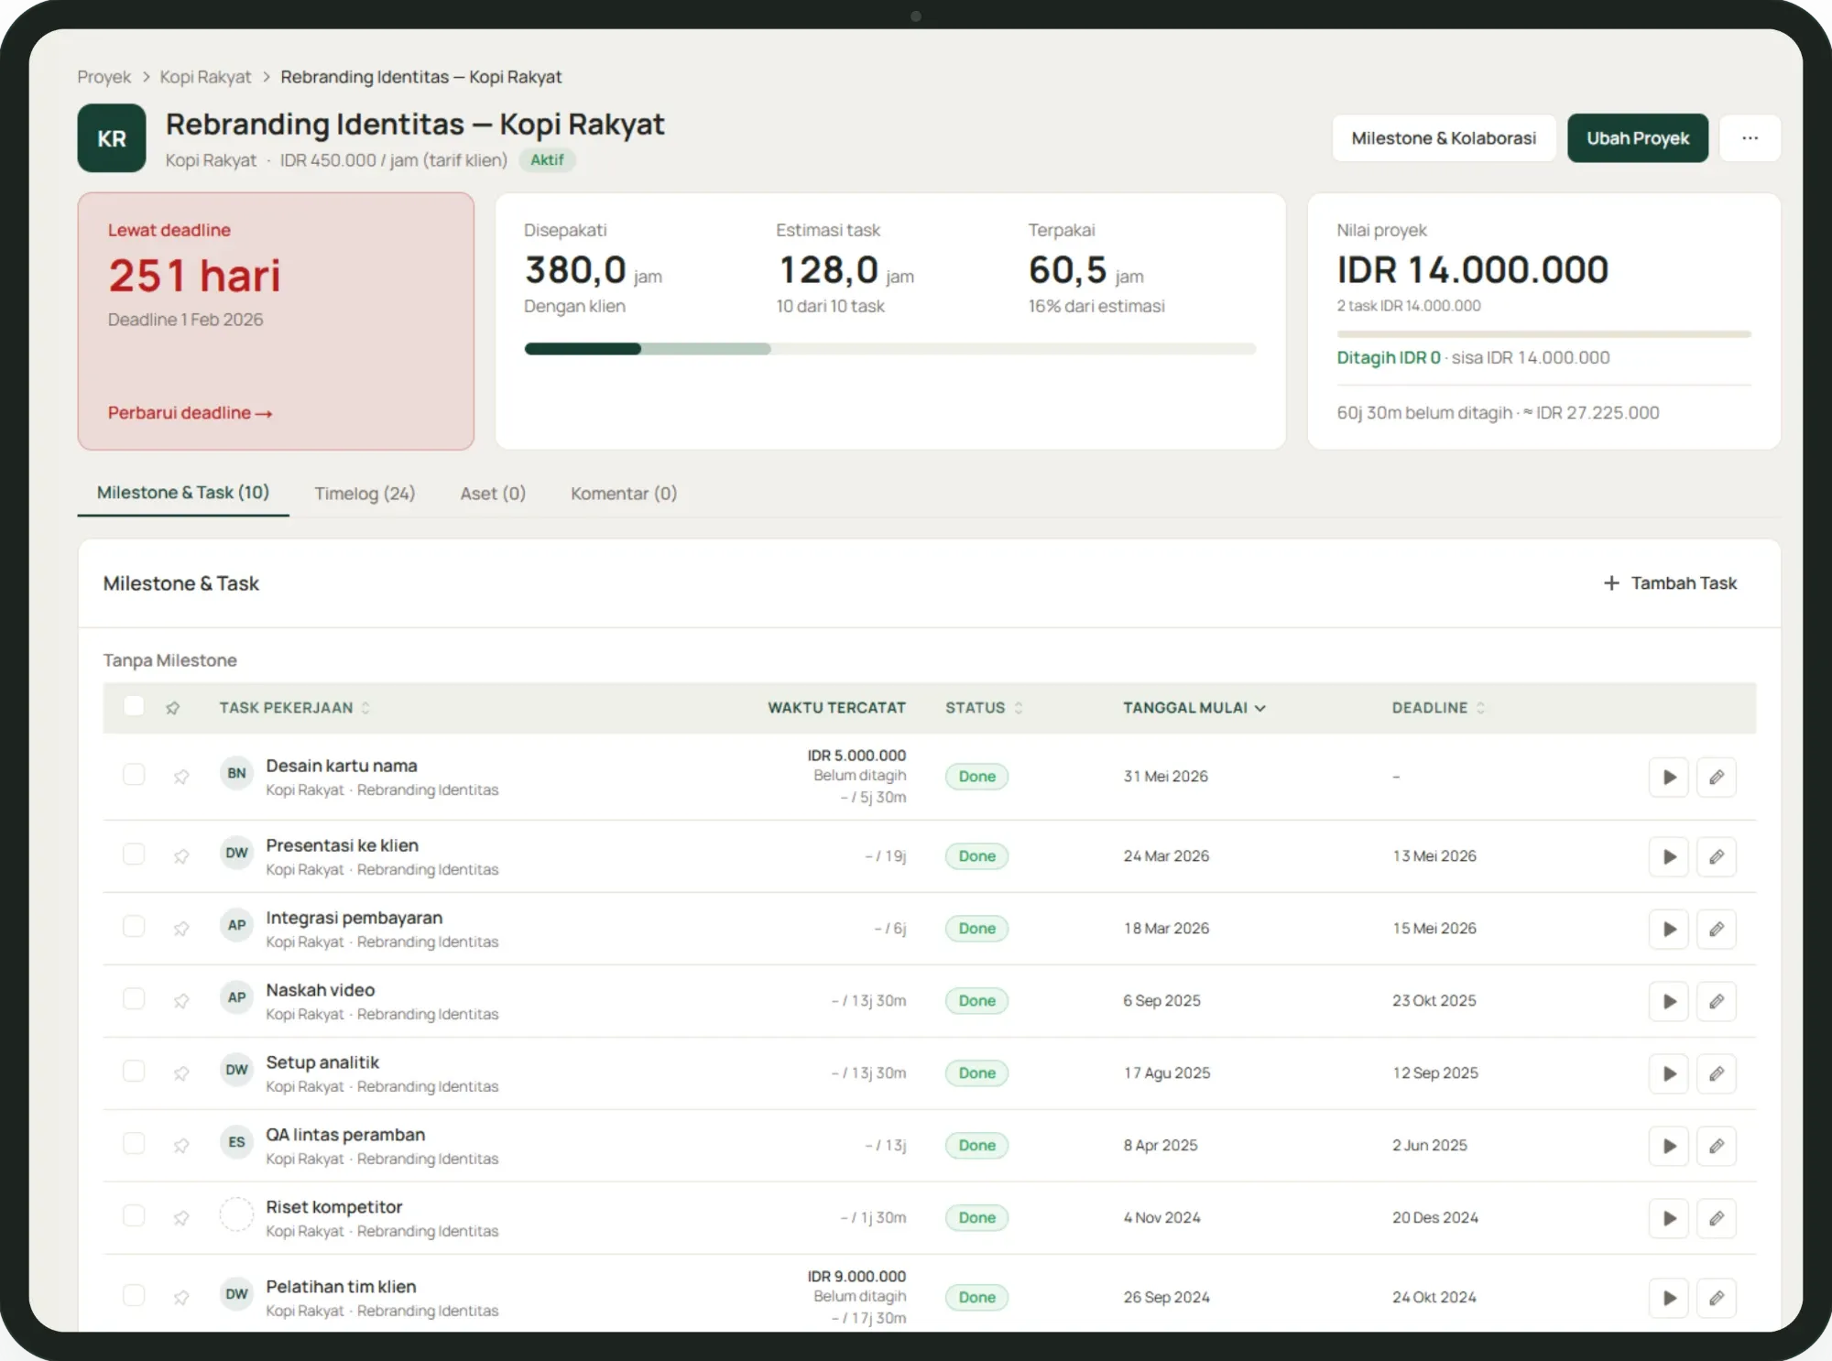Select all tasks with header checkbox
The image size is (1832, 1361).
point(134,706)
